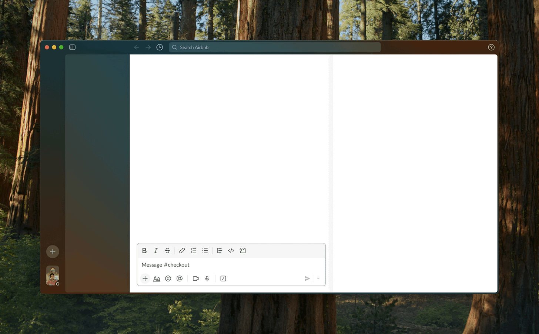
Task: Close the window with red button
Action: (47, 47)
